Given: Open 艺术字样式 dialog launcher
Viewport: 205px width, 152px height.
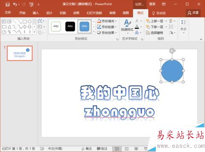Looking at the screenshot, I should [x=142, y=39].
